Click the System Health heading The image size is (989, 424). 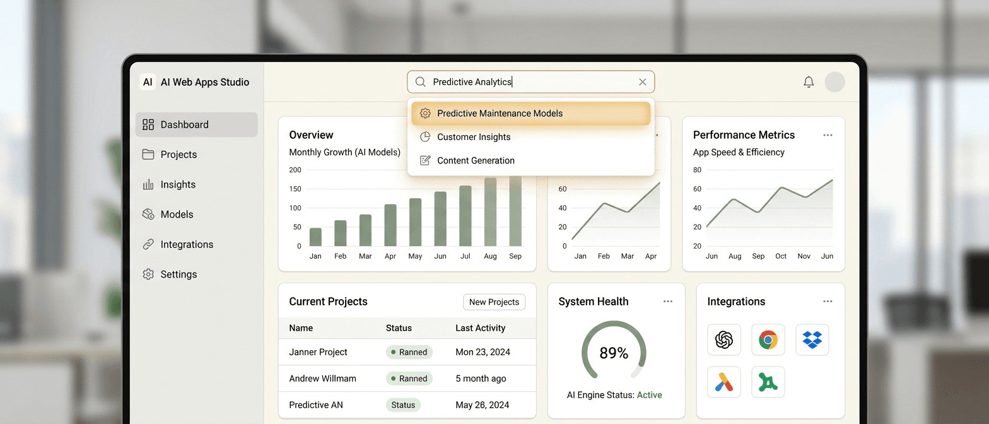coord(594,302)
